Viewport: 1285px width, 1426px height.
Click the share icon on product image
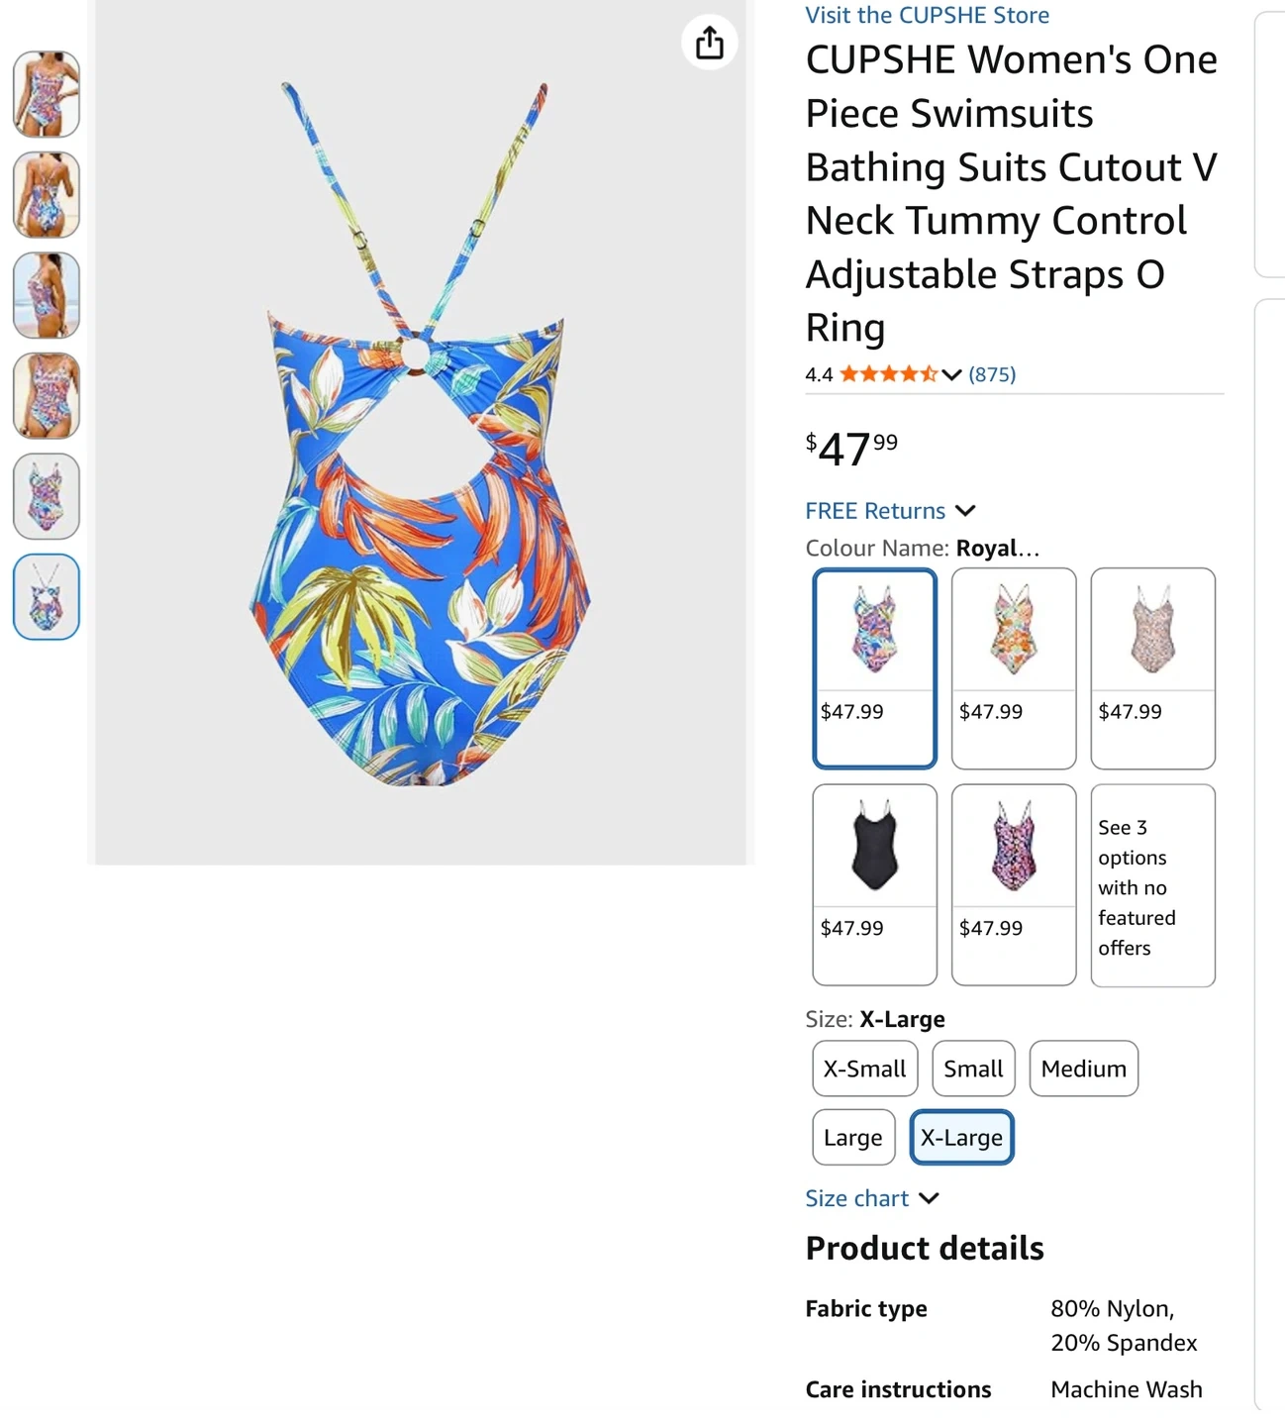[x=709, y=43]
